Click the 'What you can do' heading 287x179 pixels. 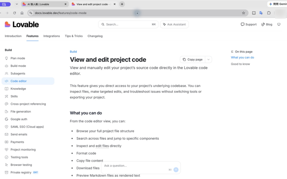coord(86,113)
